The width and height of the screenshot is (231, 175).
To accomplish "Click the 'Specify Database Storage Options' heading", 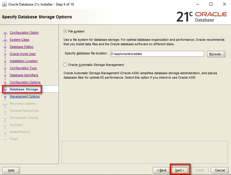I will 37,17.
